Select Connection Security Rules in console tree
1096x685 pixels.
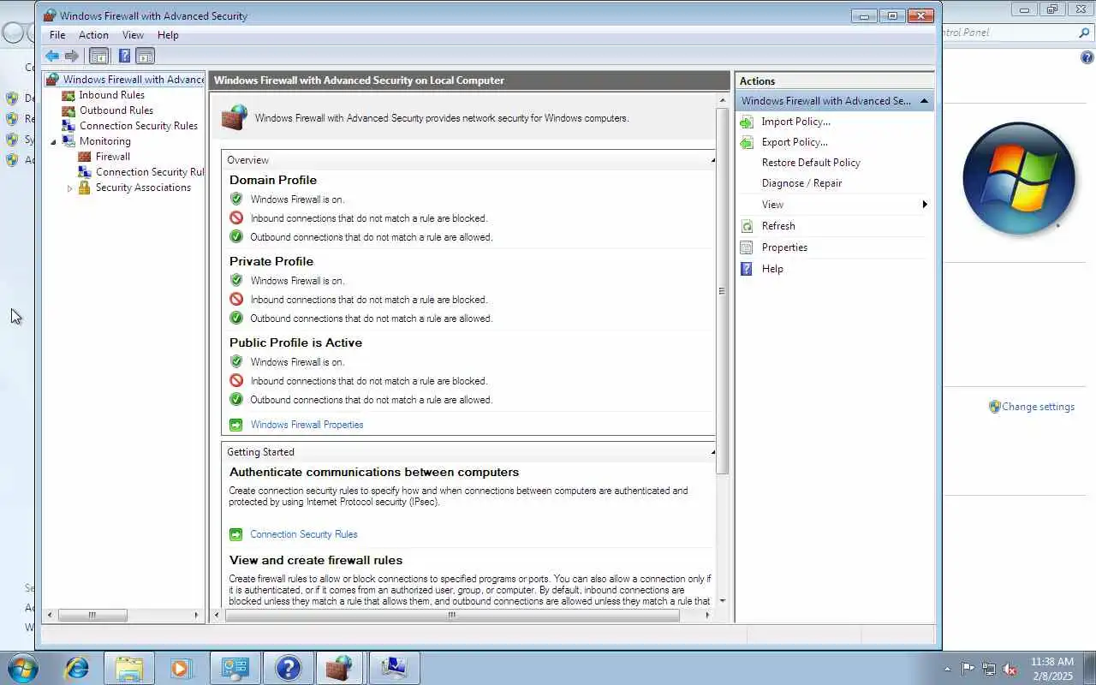point(139,126)
